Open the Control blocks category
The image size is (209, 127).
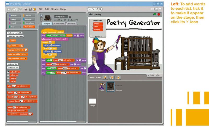pos(29,16)
